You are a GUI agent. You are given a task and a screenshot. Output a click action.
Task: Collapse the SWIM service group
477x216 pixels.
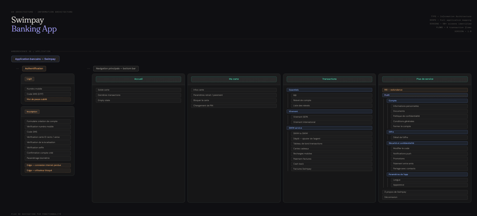(x=329, y=128)
